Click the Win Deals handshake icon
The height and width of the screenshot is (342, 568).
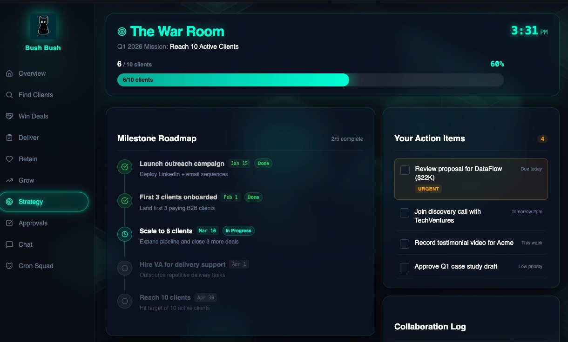(x=9, y=116)
